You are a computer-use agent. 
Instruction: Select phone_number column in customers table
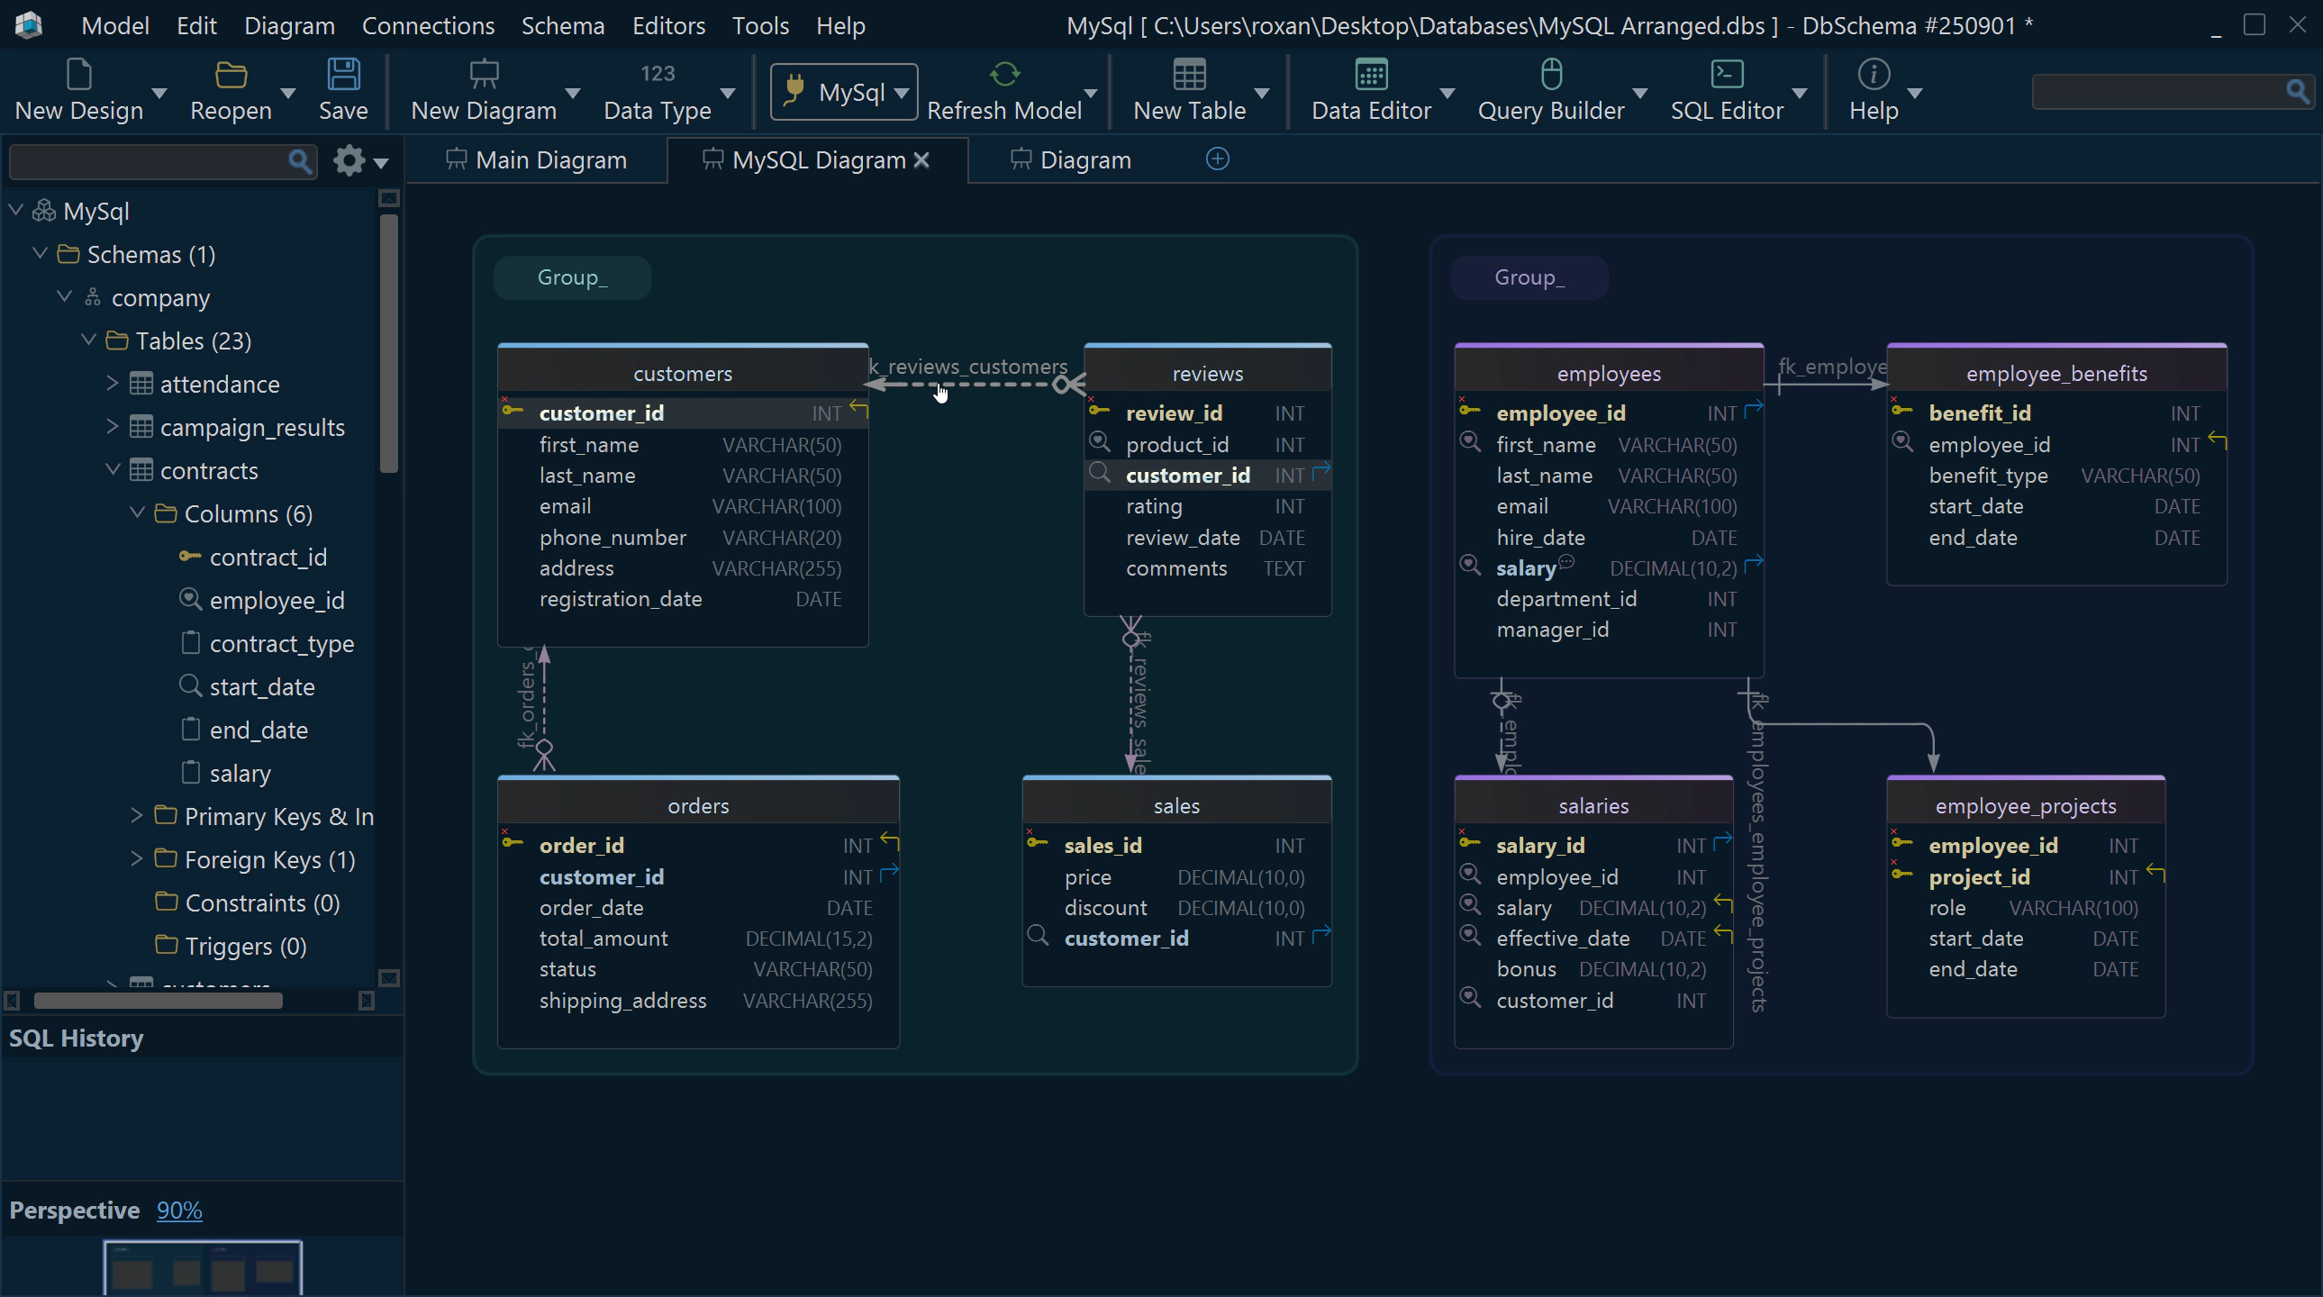[683, 538]
